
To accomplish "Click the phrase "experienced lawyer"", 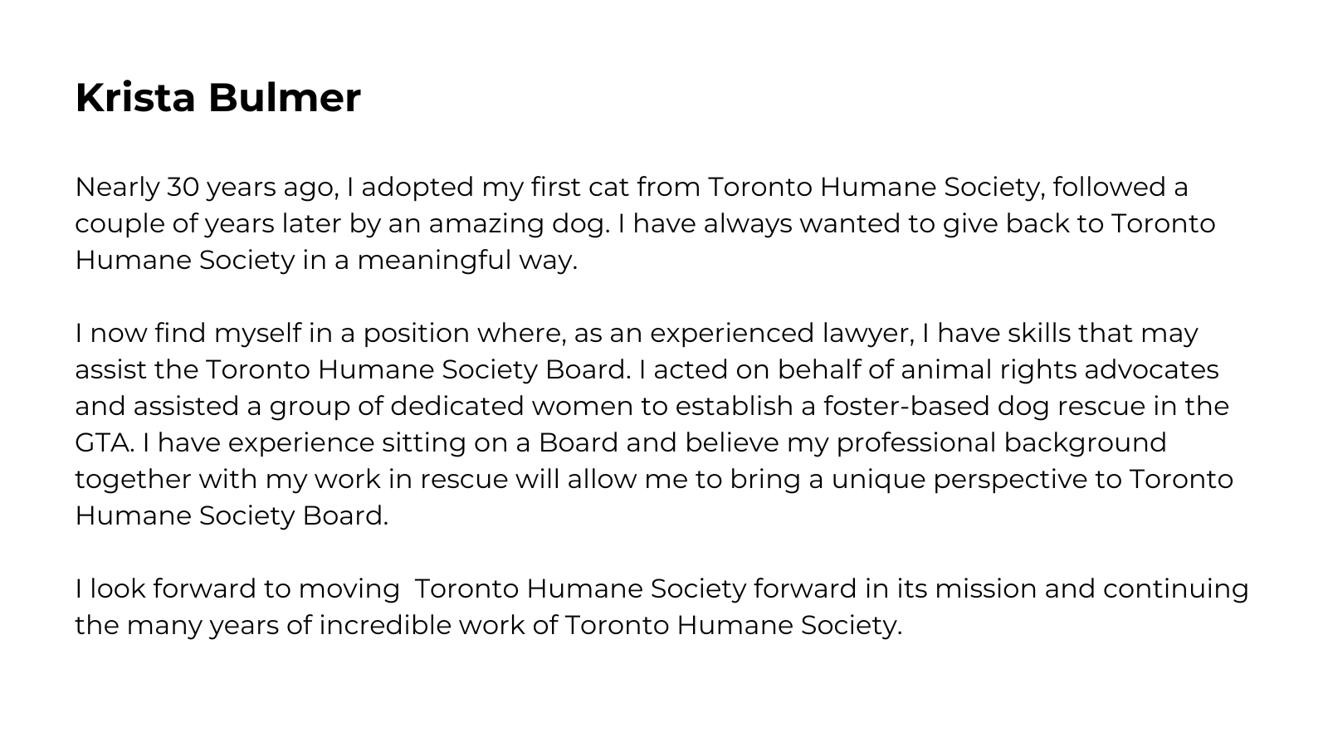I will click(x=782, y=334).
